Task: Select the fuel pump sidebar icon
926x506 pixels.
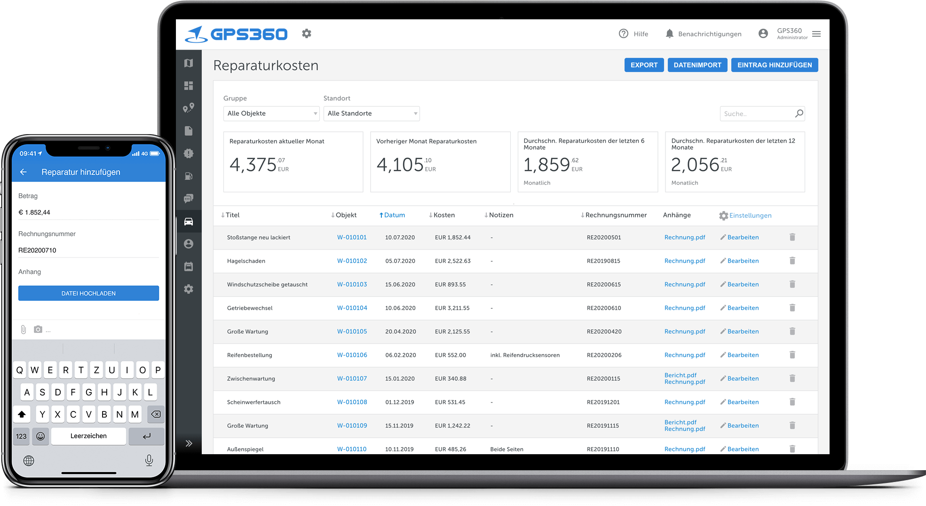Action: point(189,176)
